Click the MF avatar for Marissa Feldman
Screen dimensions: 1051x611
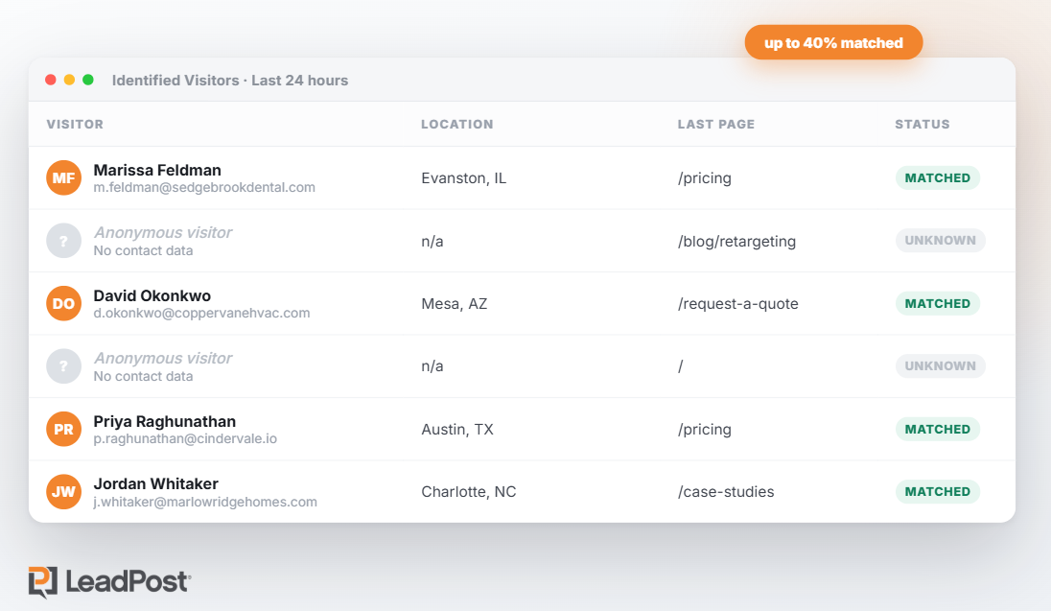pos(63,177)
